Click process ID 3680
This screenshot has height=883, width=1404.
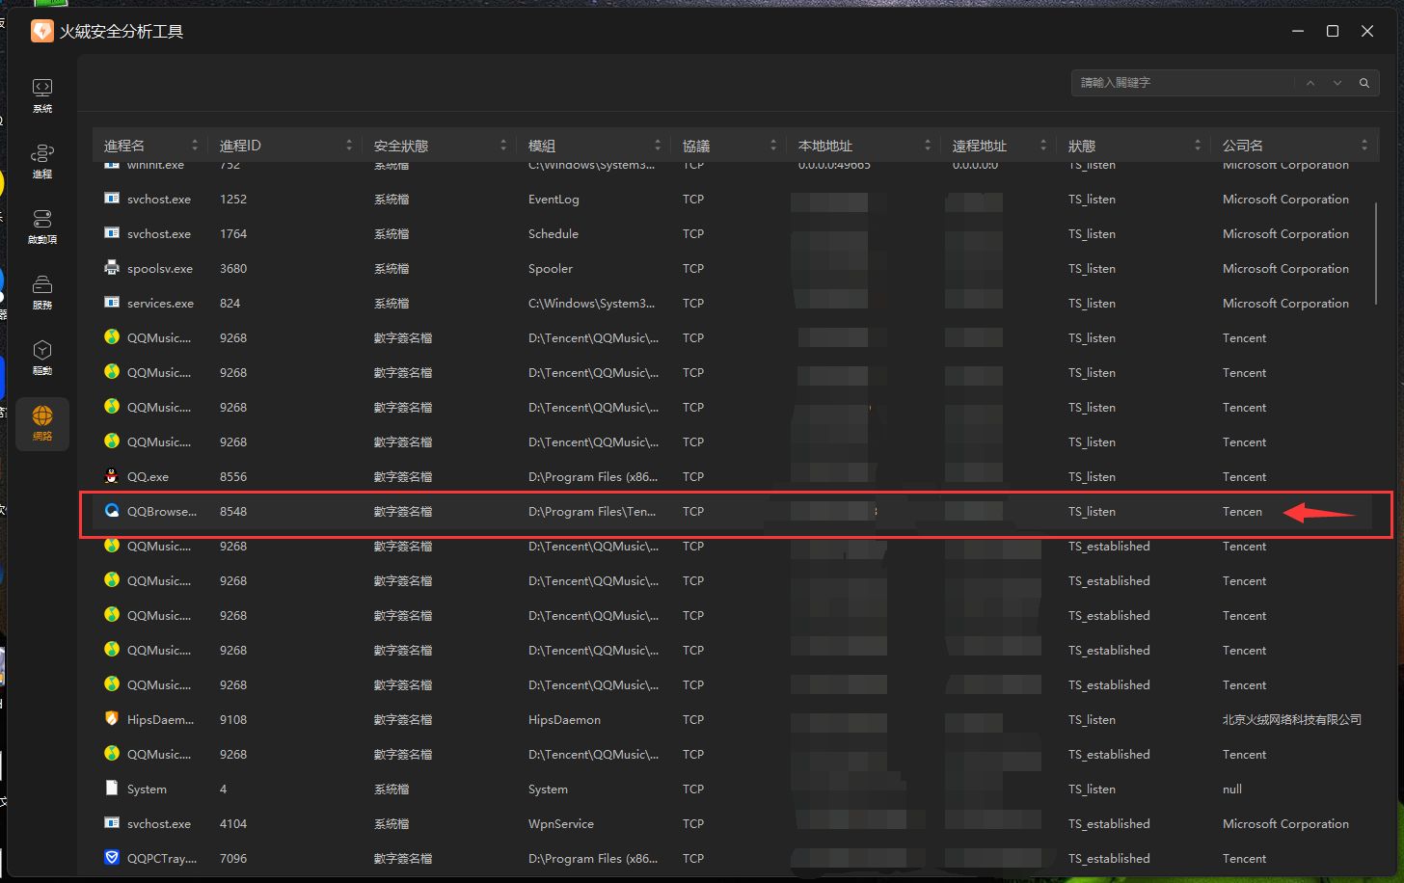233,269
